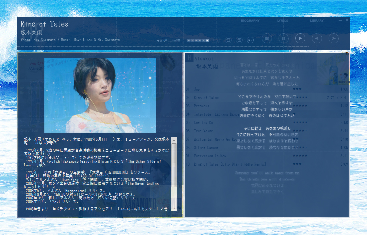This screenshot has width=367, height=235.
Task: Click the star rating for Everything Is New
Action: (300, 155)
